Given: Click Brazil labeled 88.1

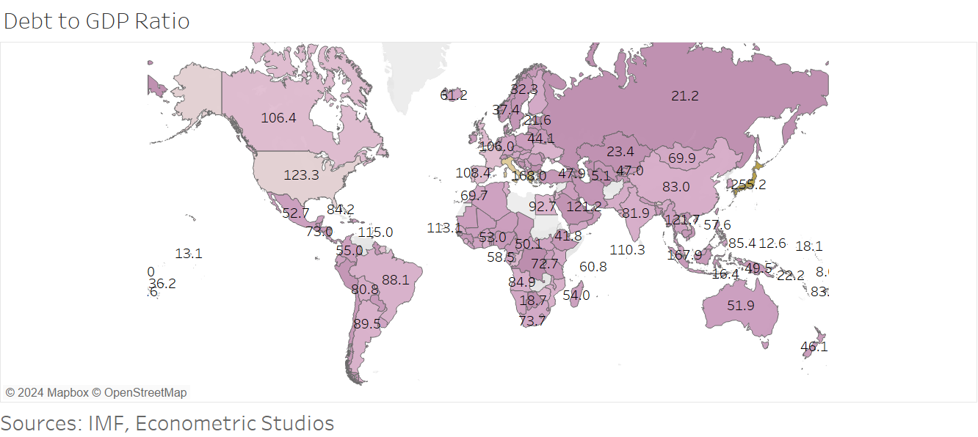Looking at the screenshot, I should tap(395, 280).
